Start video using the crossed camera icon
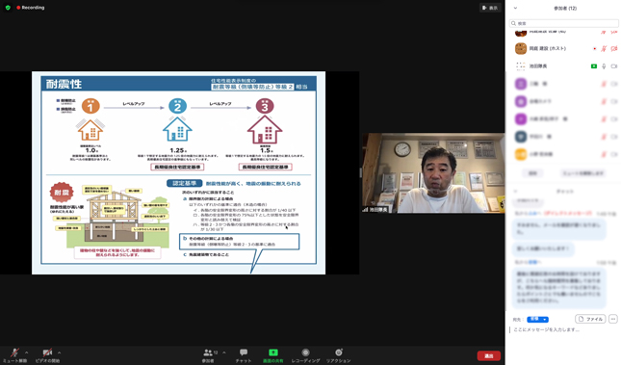 (x=47, y=352)
